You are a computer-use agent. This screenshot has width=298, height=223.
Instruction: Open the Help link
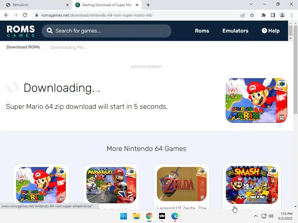pyautogui.click(x=271, y=31)
